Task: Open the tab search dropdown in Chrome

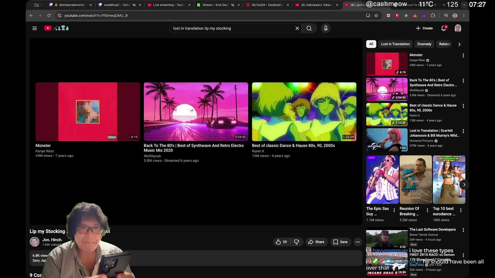Action: [464, 5]
